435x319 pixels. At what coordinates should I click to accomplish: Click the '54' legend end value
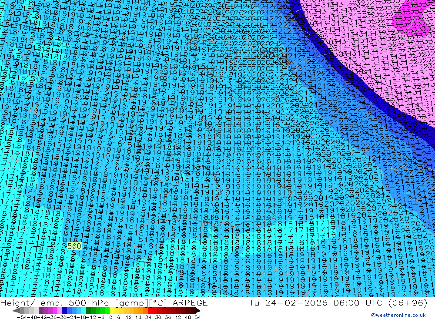[197, 317]
